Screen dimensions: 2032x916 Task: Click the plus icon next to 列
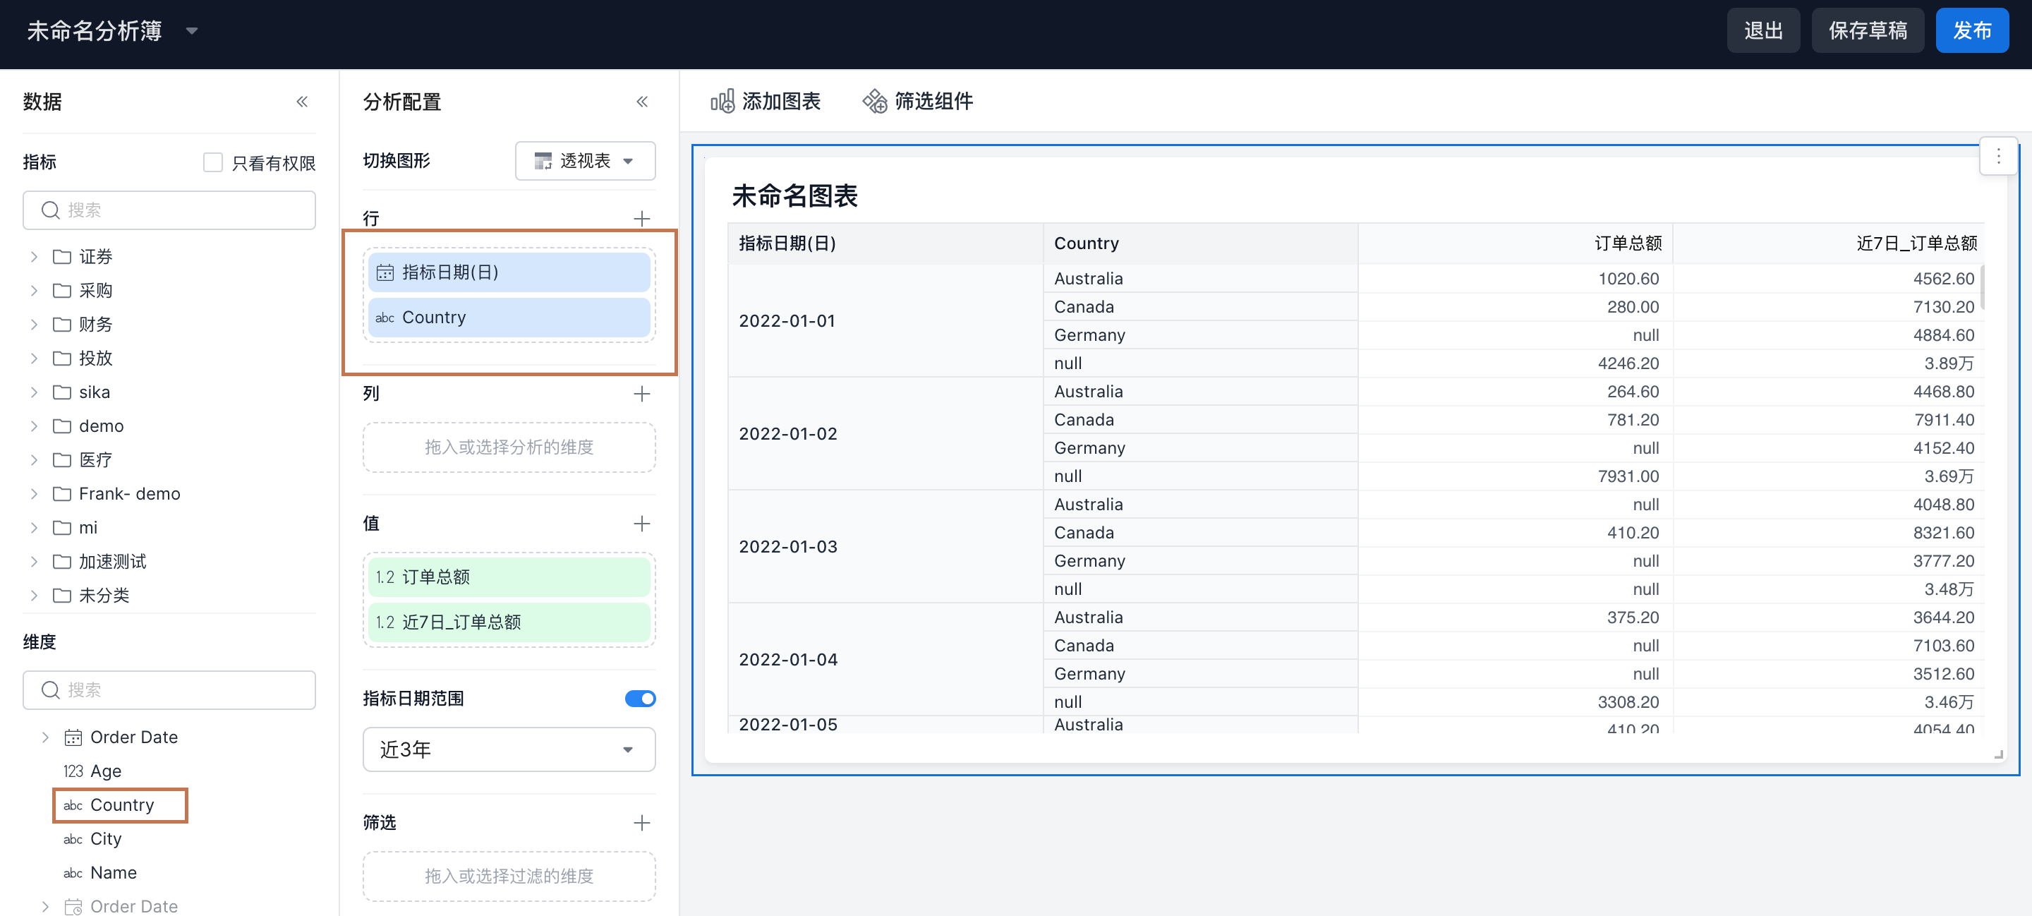click(641, 394)
